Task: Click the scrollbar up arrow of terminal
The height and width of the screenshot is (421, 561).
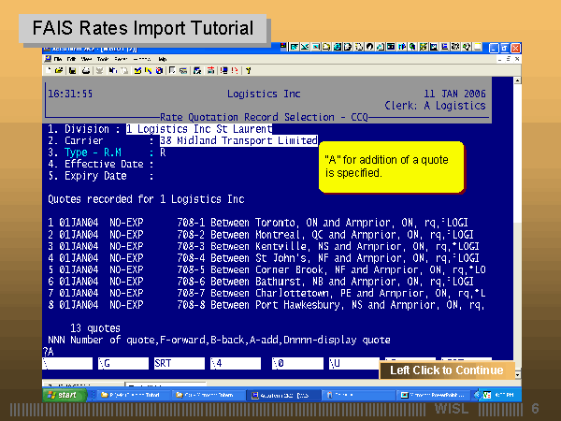Action: click(517, 80)
